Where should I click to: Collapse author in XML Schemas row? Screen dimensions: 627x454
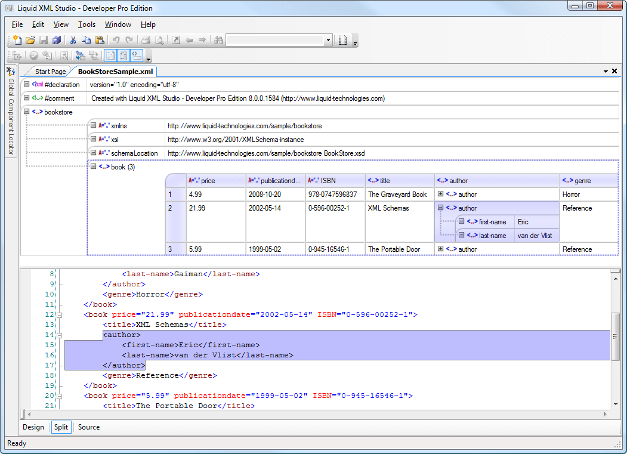click(440, 208)
